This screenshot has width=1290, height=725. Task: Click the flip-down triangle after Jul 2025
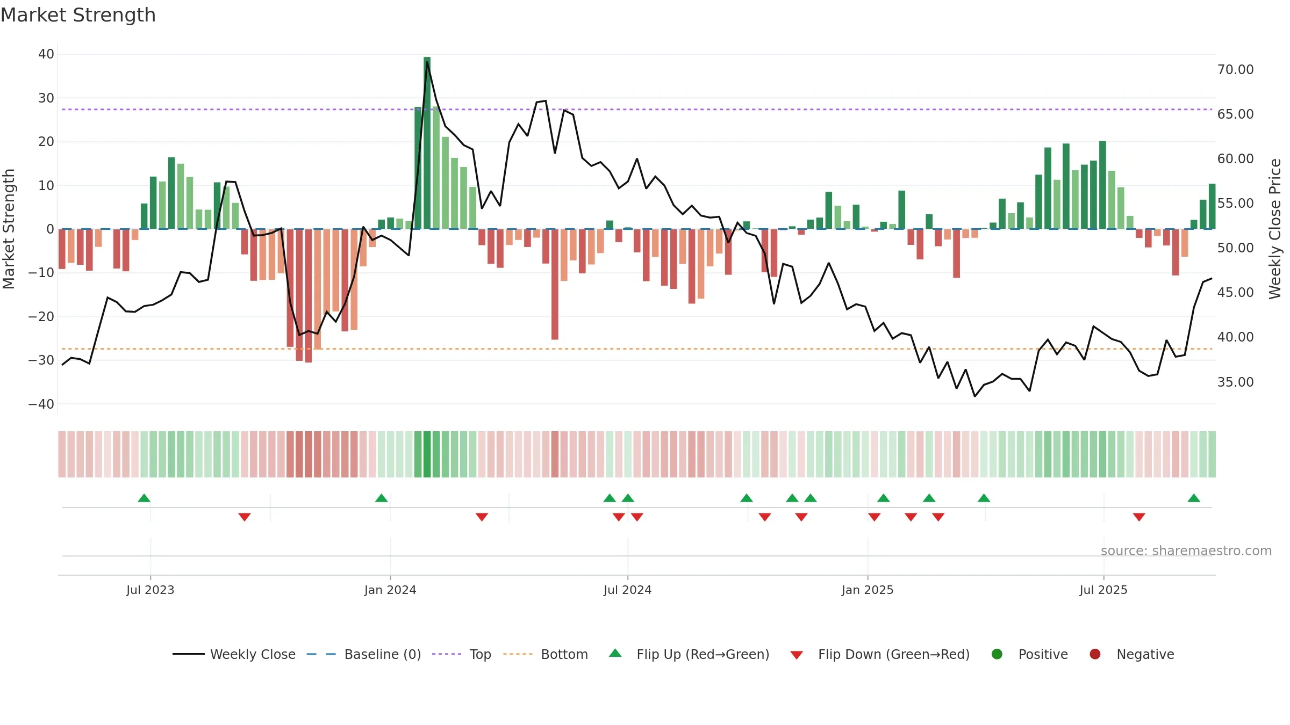(1139, 517)
